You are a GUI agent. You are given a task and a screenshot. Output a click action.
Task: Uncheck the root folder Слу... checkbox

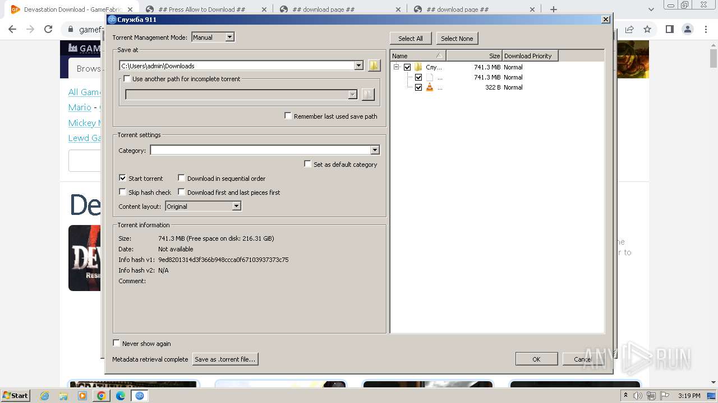coord(407,67)
